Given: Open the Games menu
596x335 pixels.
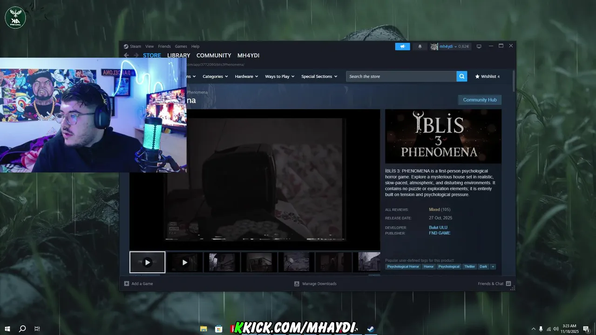Looking at the screenshot, I should (x=181, y=47).
